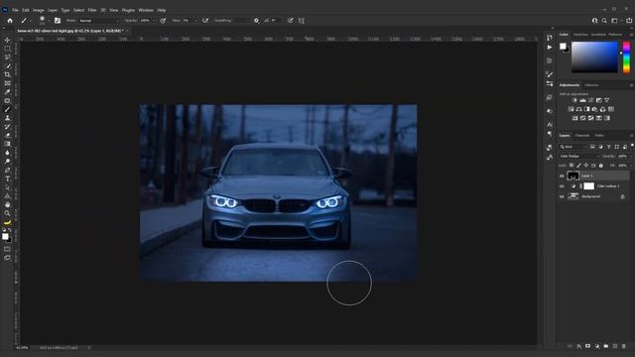Toggle airbrush-style build-up effects
The image size is (635, 357).
pos(205,21)
